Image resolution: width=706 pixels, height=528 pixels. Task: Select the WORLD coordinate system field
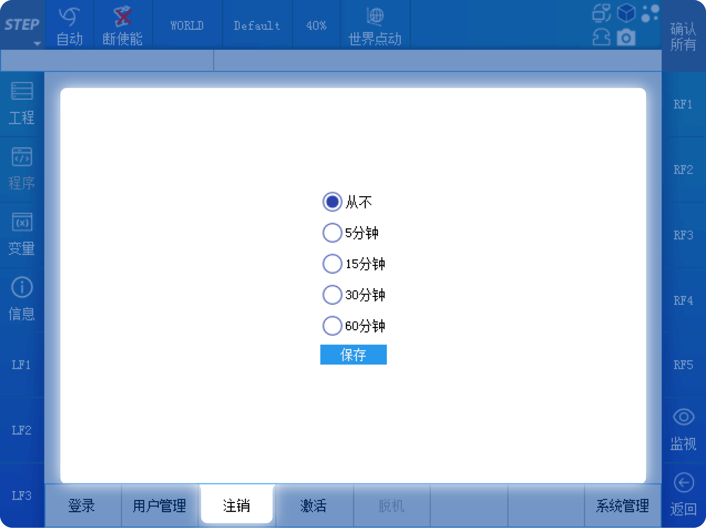click(187, 26)
